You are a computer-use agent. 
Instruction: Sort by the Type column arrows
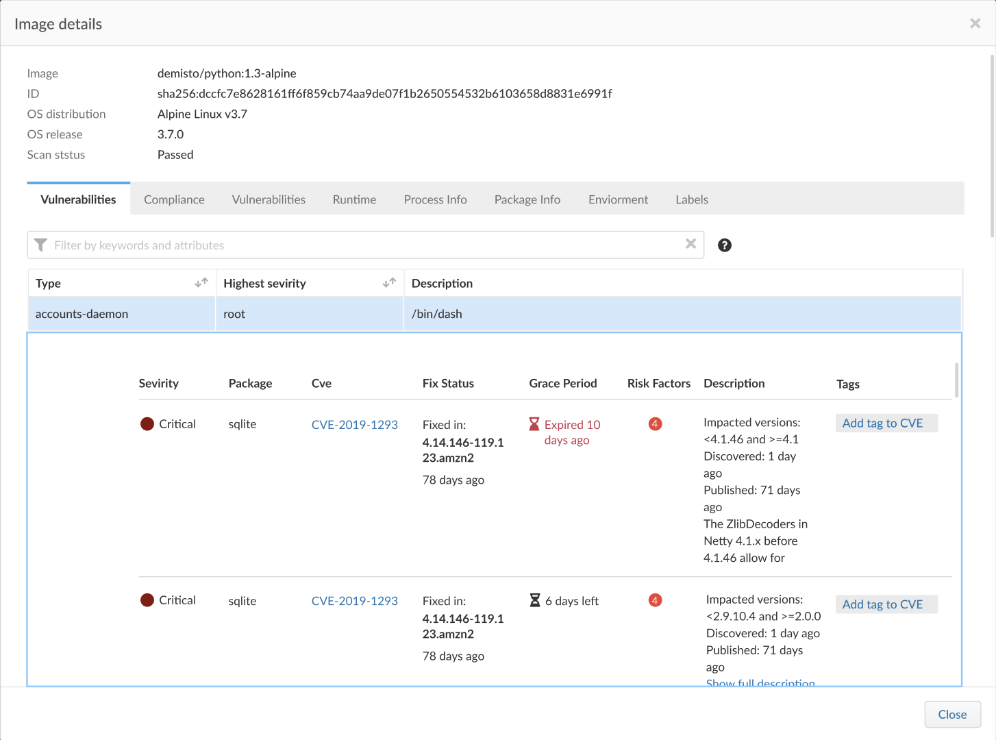(x=201, y=283)
